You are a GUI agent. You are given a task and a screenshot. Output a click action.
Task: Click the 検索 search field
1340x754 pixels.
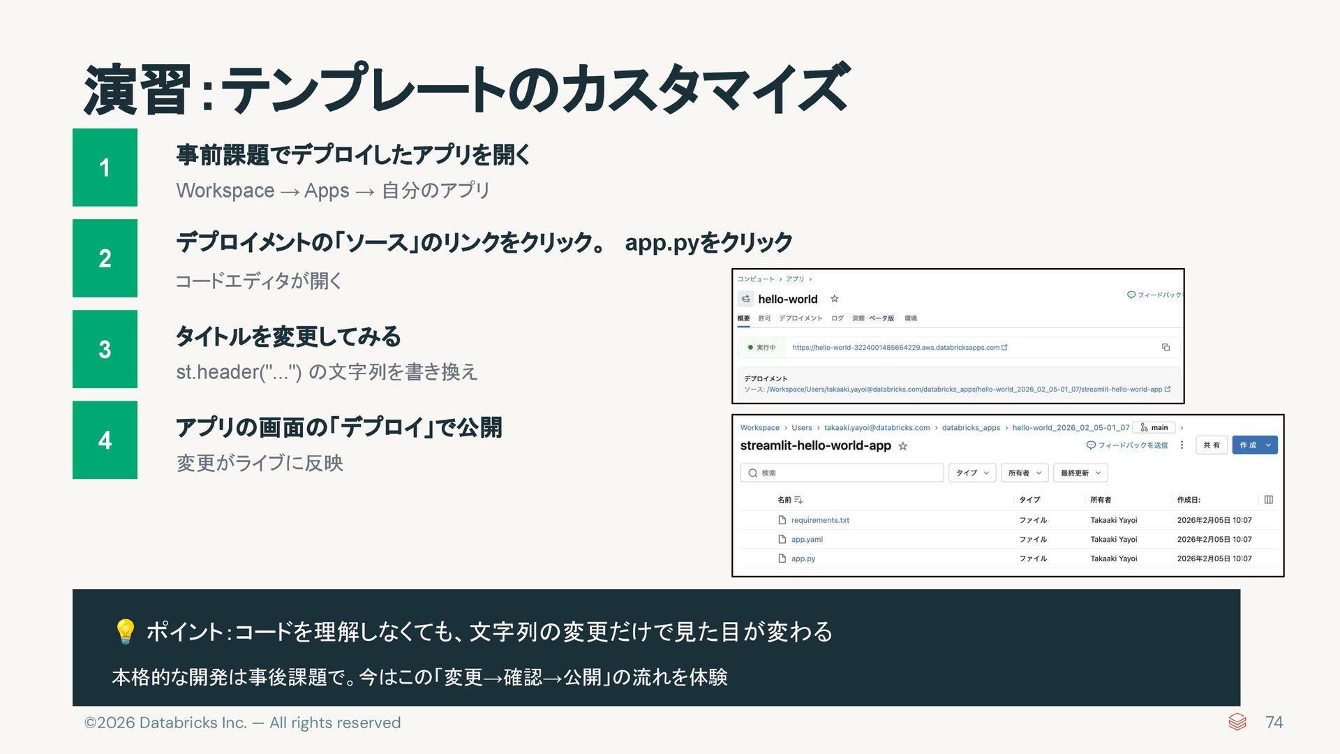pyautogui.click(x=841, y=473)
